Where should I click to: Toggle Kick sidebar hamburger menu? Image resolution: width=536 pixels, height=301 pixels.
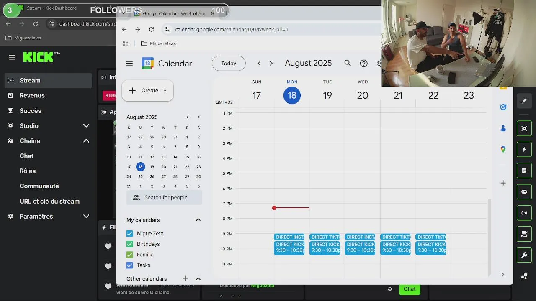click(12, 57)
